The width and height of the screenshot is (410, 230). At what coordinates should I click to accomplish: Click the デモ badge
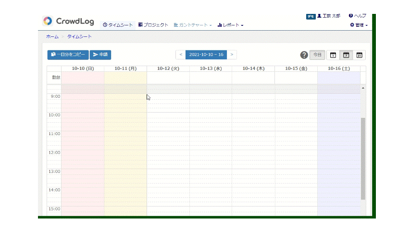pyautogui.click(x=311, y=16)
